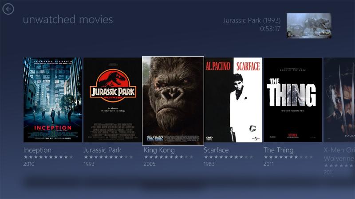Click the now playing Jurassic Park thumbnail

[x=309, y=26]
